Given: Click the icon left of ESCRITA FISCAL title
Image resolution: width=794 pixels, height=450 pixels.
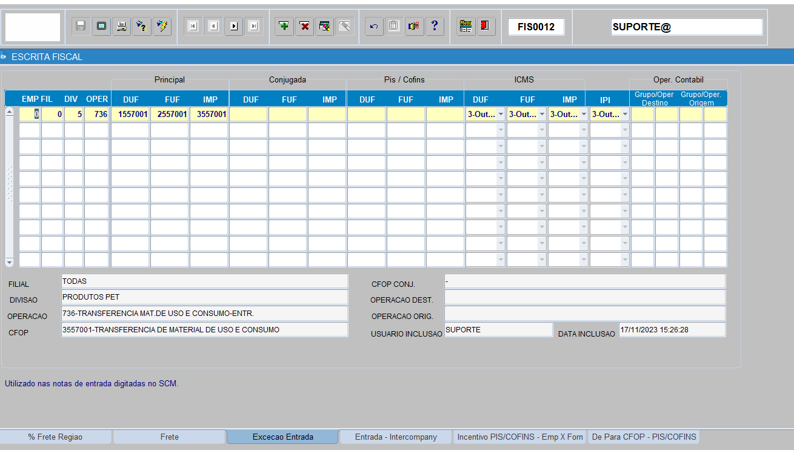Looking at the screenshot, I should (4, 56).
